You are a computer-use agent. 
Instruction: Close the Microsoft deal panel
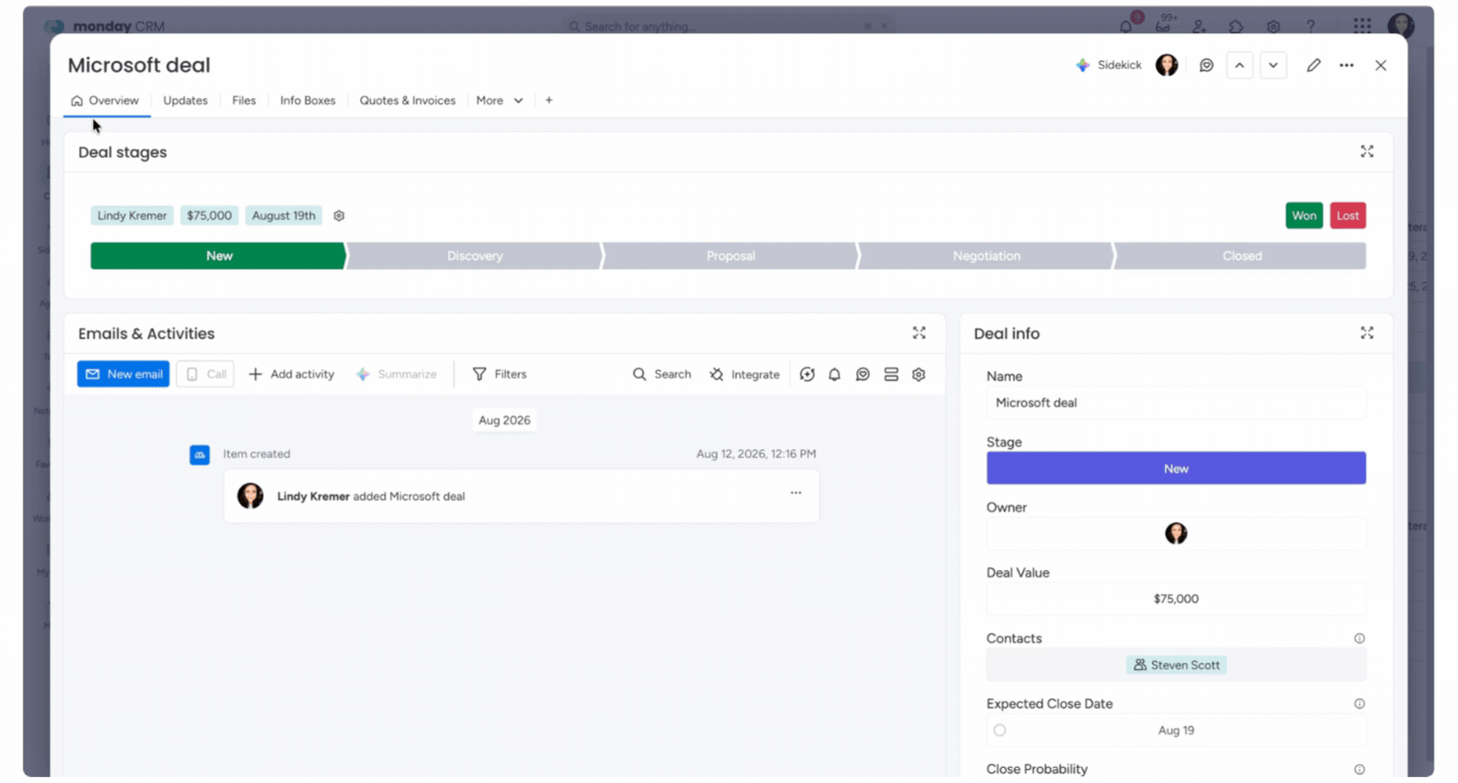click(x=1380, y=65)
